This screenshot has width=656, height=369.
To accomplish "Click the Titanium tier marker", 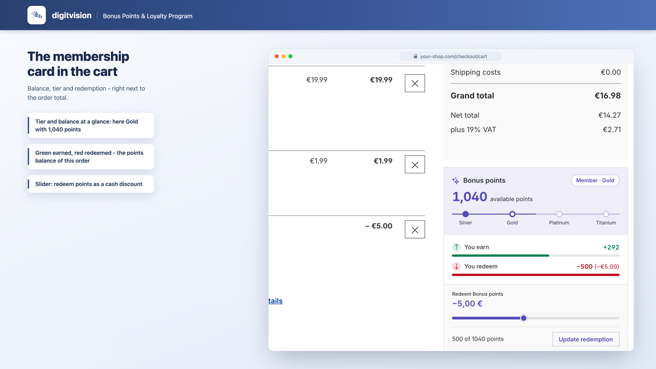I will coord(606,214).
